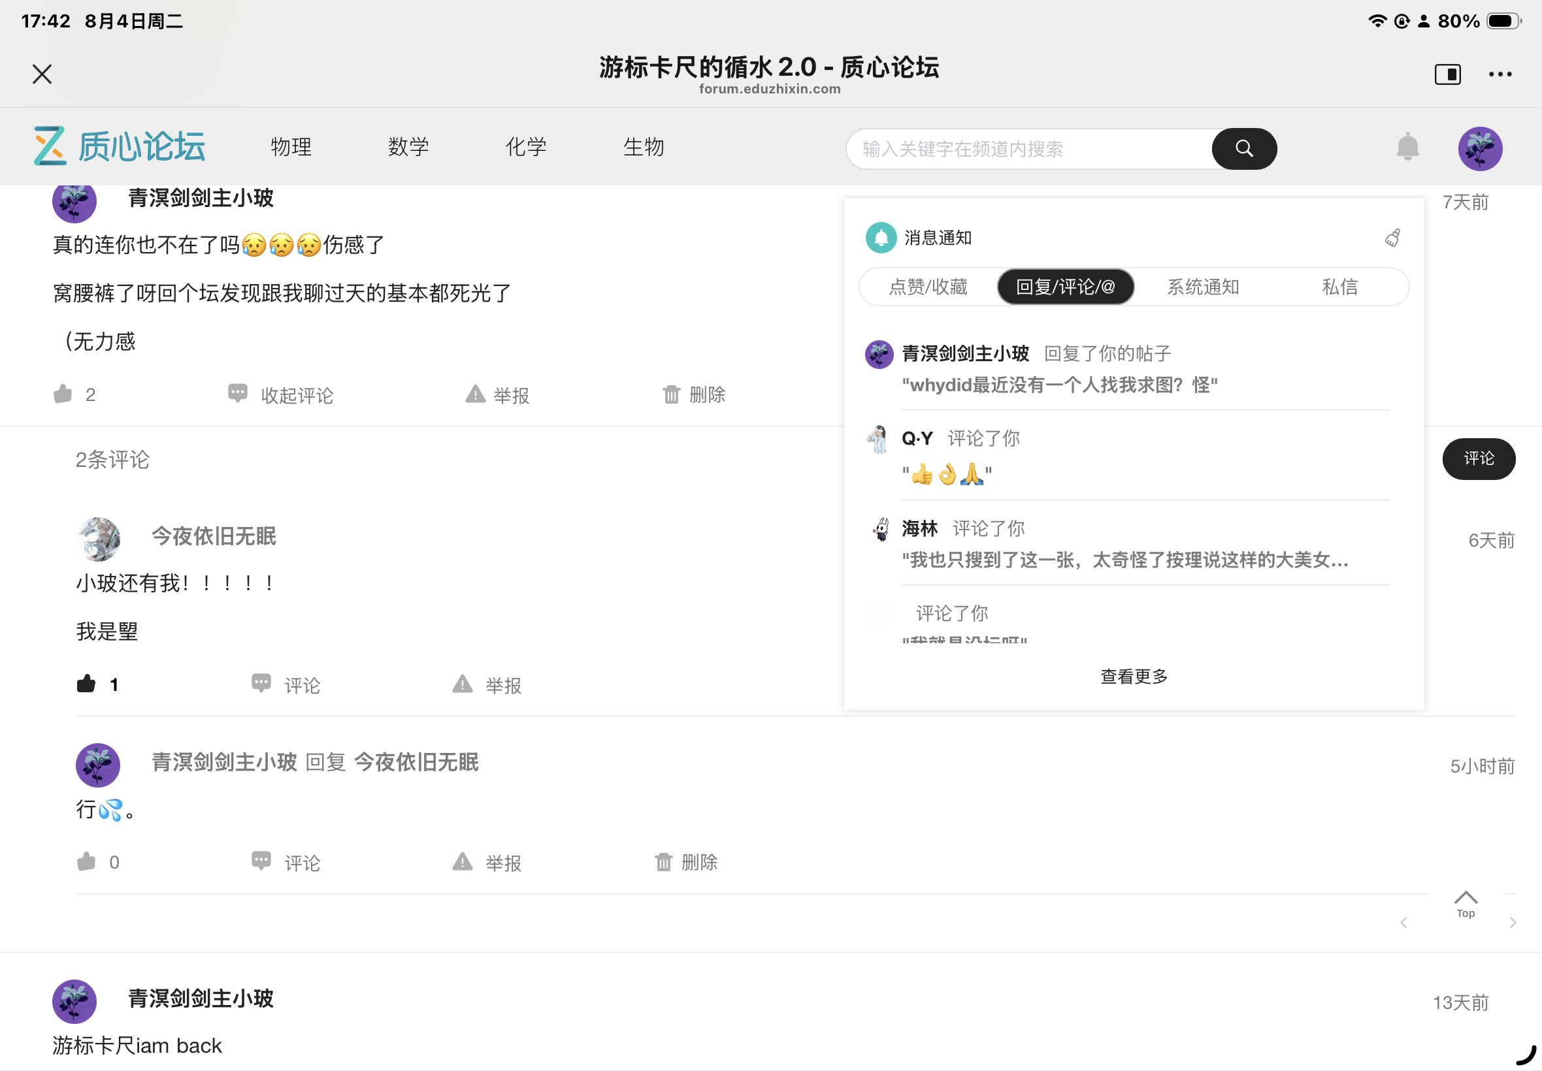Open the split view icon in title bar

1447,74
